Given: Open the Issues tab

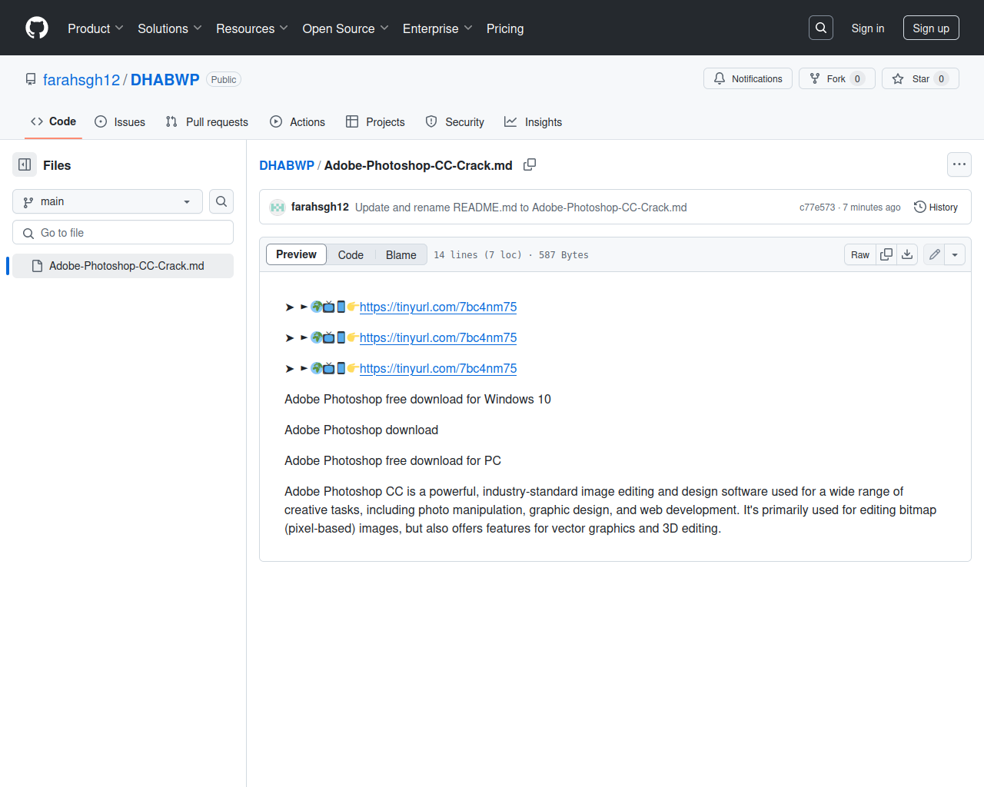Looking at the screenshot, I should pos(120,121).
